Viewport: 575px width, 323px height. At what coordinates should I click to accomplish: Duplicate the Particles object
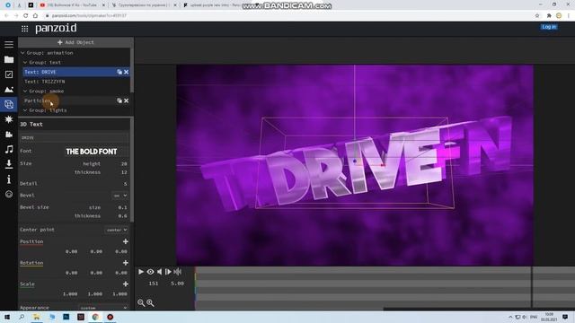click(119, 100)
